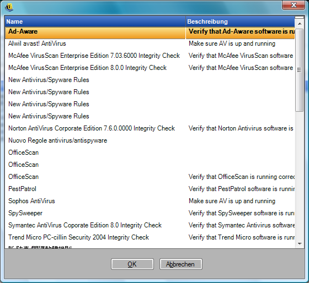Choose the SpySweeper entry
This screenshot has width=309, height=283.
pos(150,213)
